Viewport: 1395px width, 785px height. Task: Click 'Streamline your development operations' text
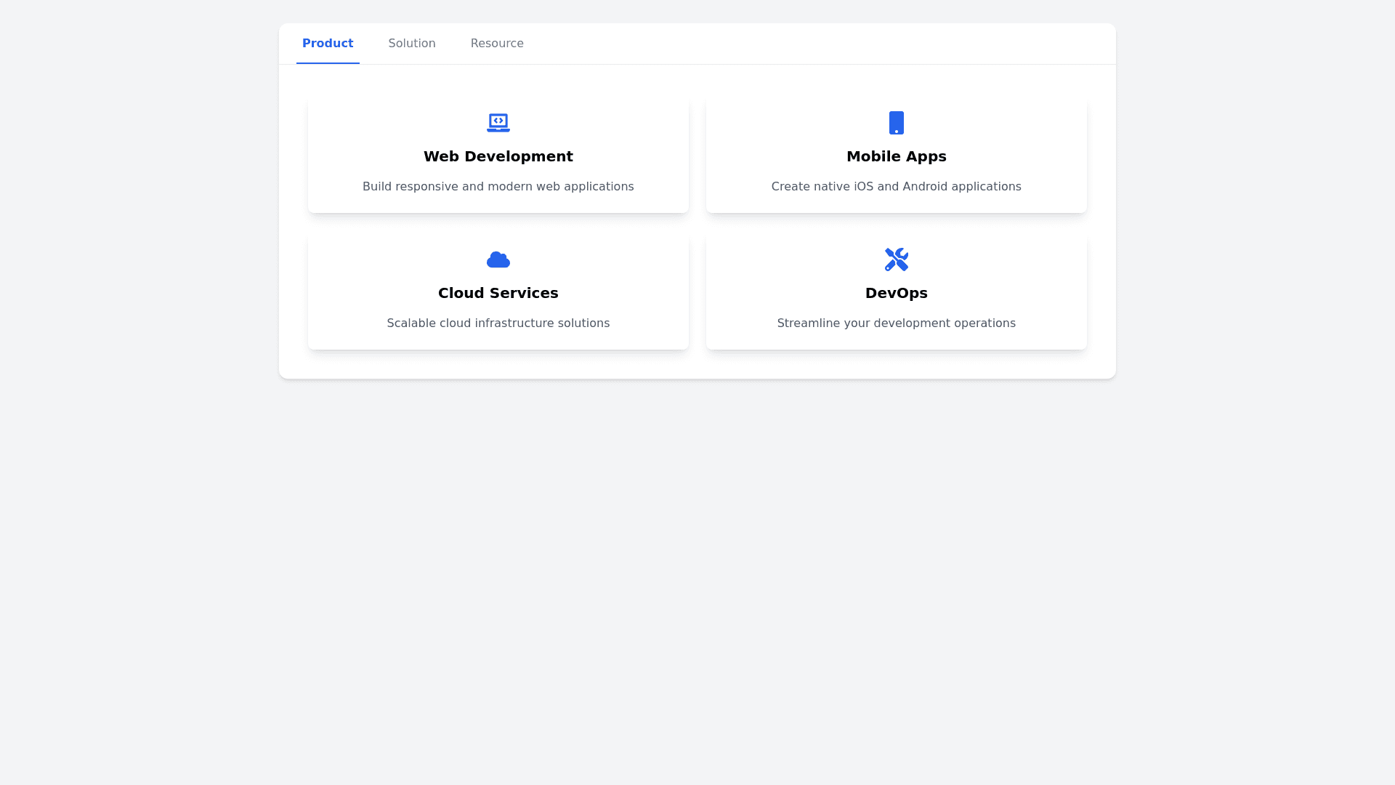(x=896, y=323)
